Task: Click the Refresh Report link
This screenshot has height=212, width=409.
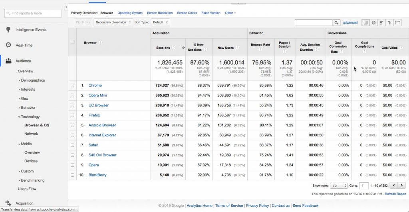Action: [395, 194]
